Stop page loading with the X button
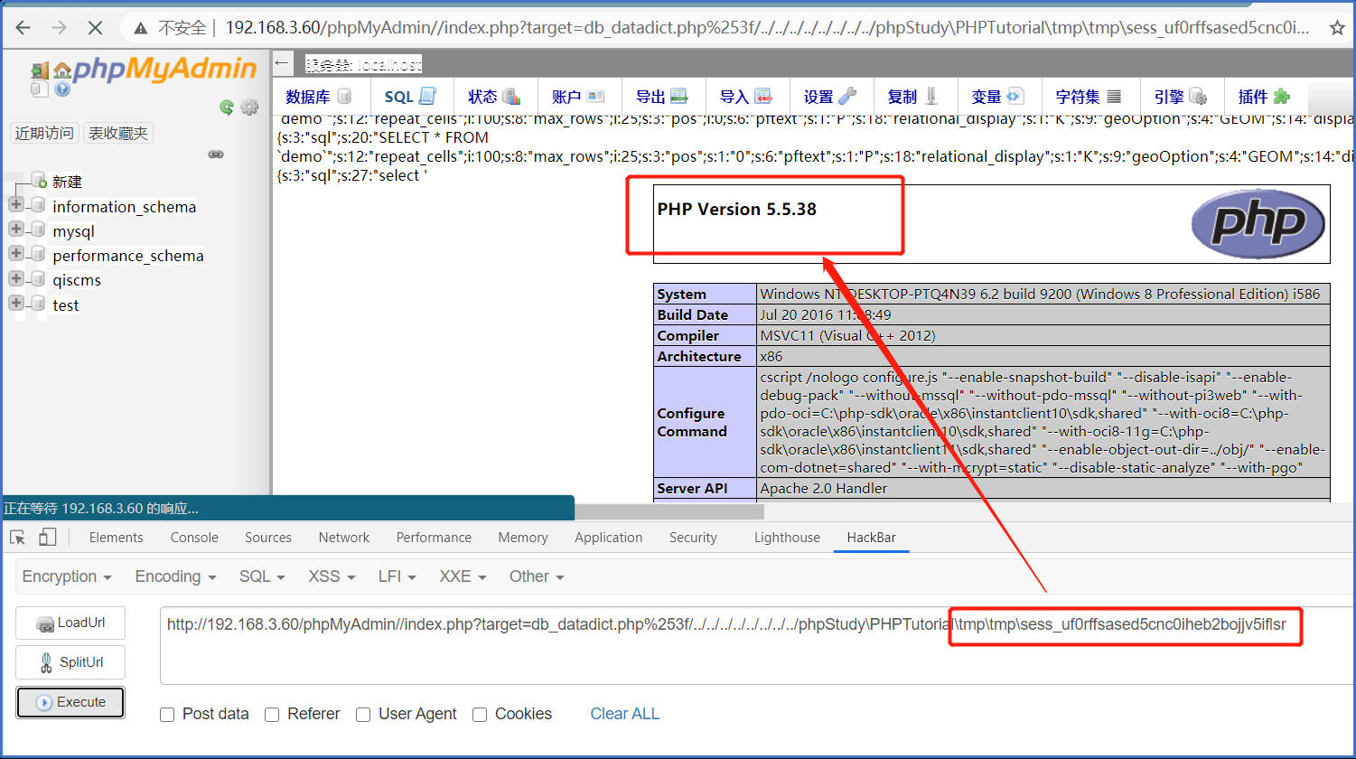The width and height of the screenshot is (1356, 759). (x=95, y=28)
